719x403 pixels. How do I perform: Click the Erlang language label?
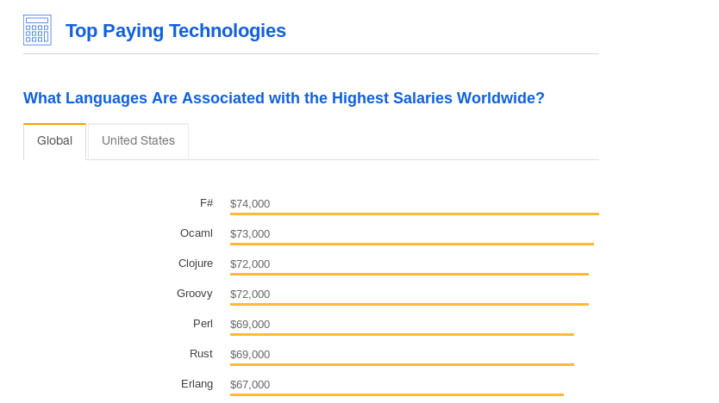click(x=197, y=384)
